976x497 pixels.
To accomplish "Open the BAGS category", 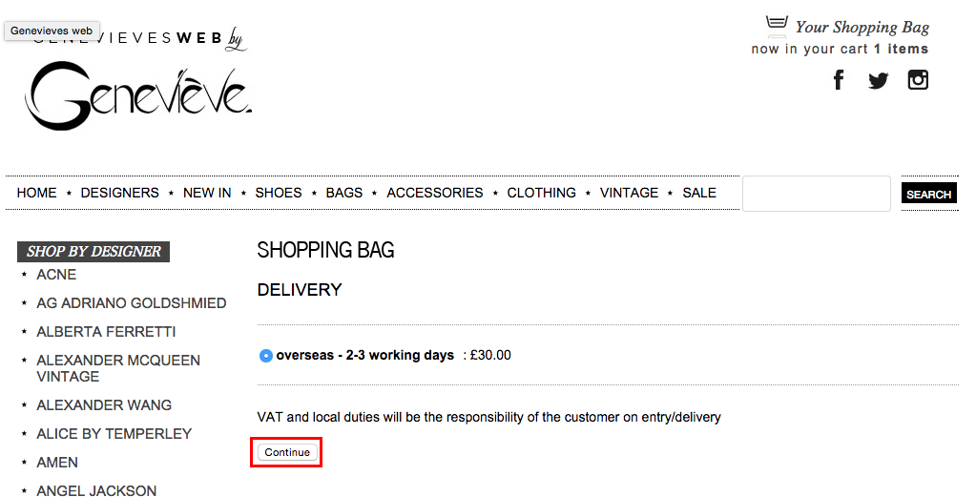I will (x=344, y=193).
